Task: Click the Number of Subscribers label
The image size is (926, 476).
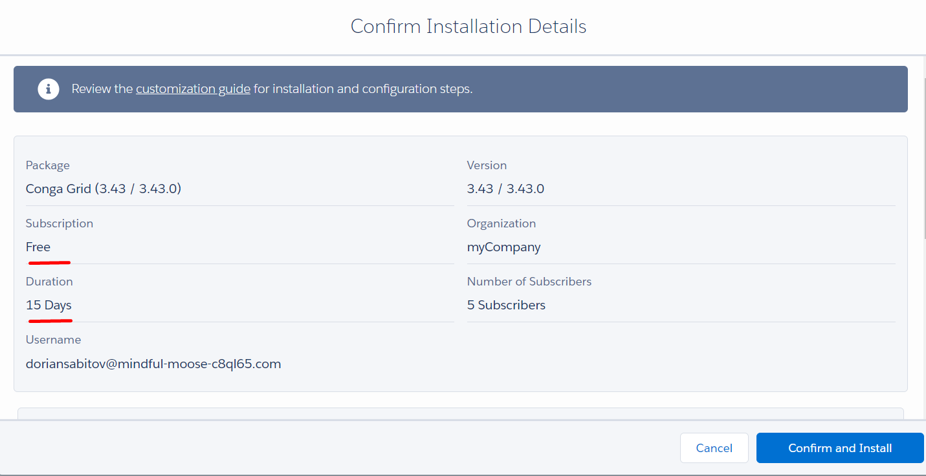Action: pos(529,281)
